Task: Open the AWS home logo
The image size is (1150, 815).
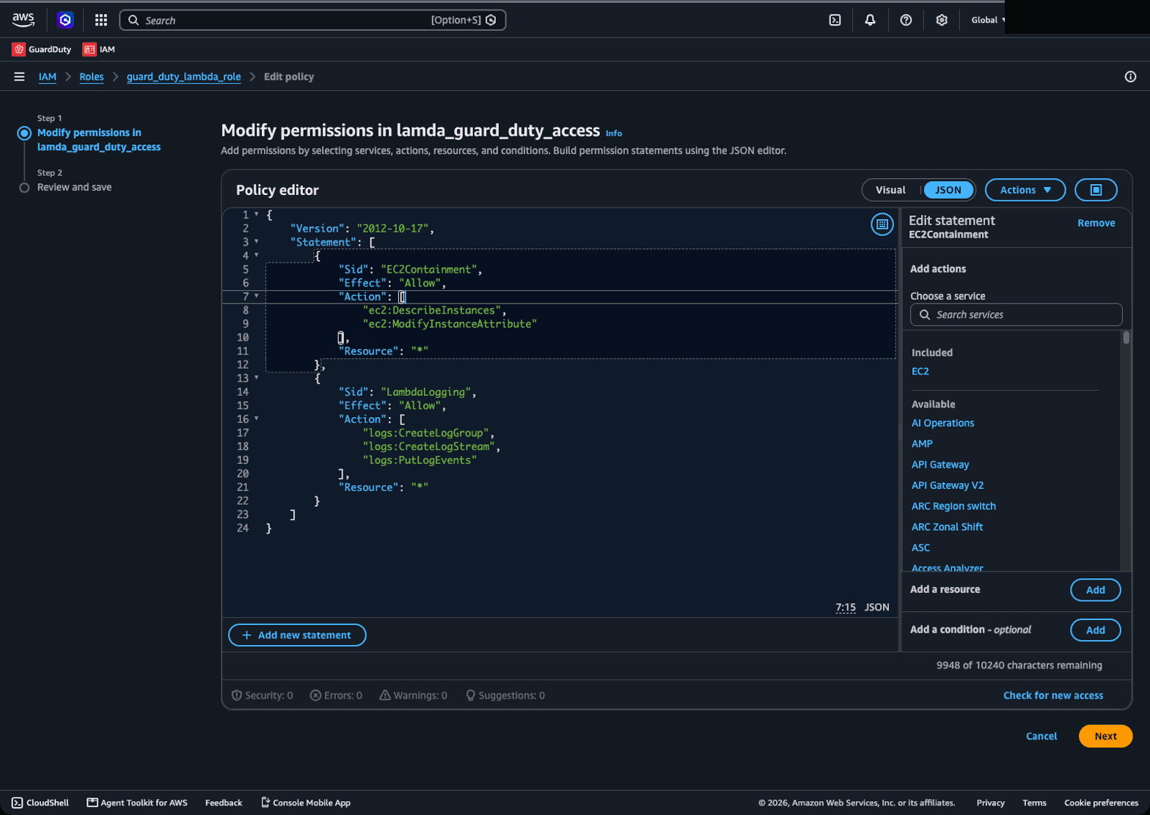Action: pyautogui.click(x=23, y=20)
